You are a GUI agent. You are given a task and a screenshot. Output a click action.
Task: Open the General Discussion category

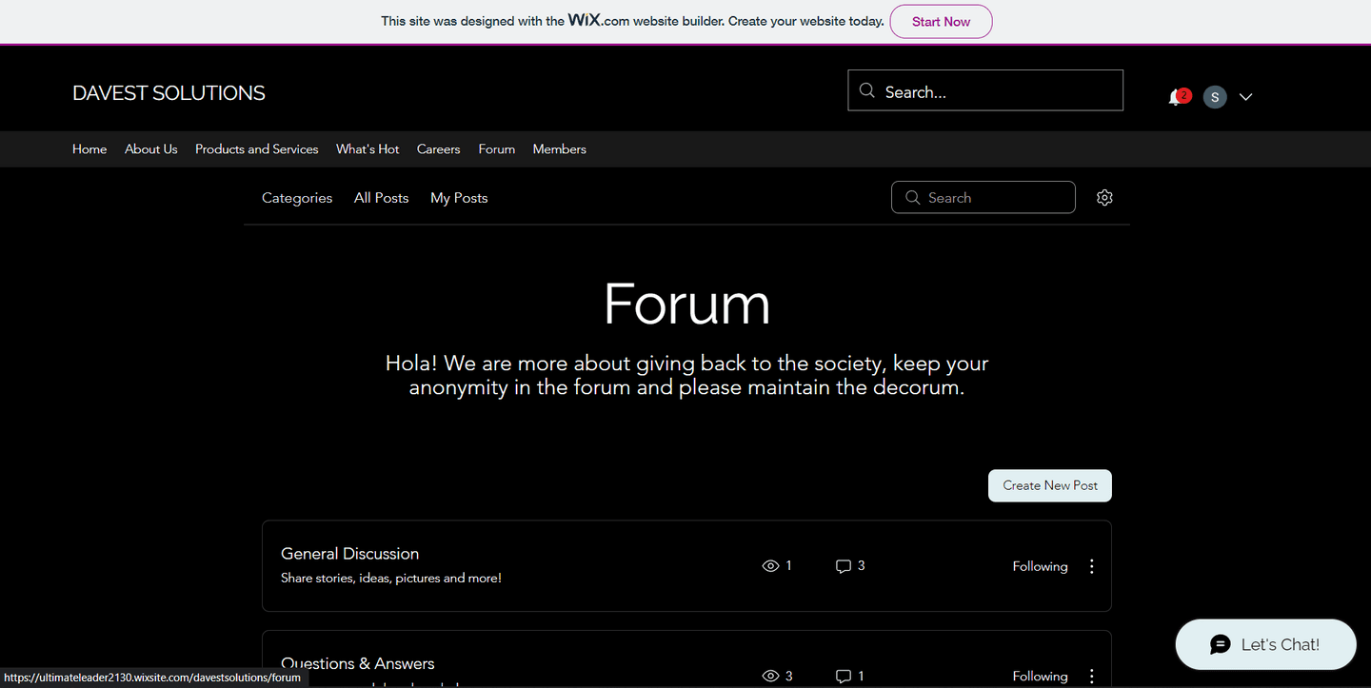click(349, 554)
